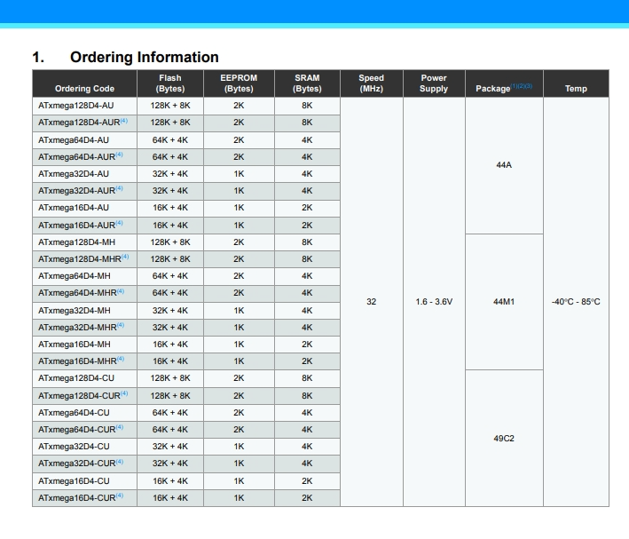The width and height of the screenshot is (629, 539).
Task: Select ordering code ATxmega32D4-AU
Action: click(74, 174)
